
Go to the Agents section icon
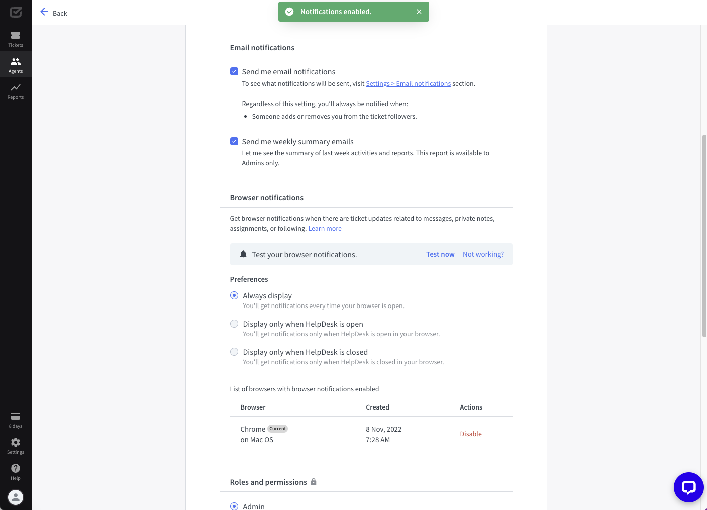(x=16, y=61)
